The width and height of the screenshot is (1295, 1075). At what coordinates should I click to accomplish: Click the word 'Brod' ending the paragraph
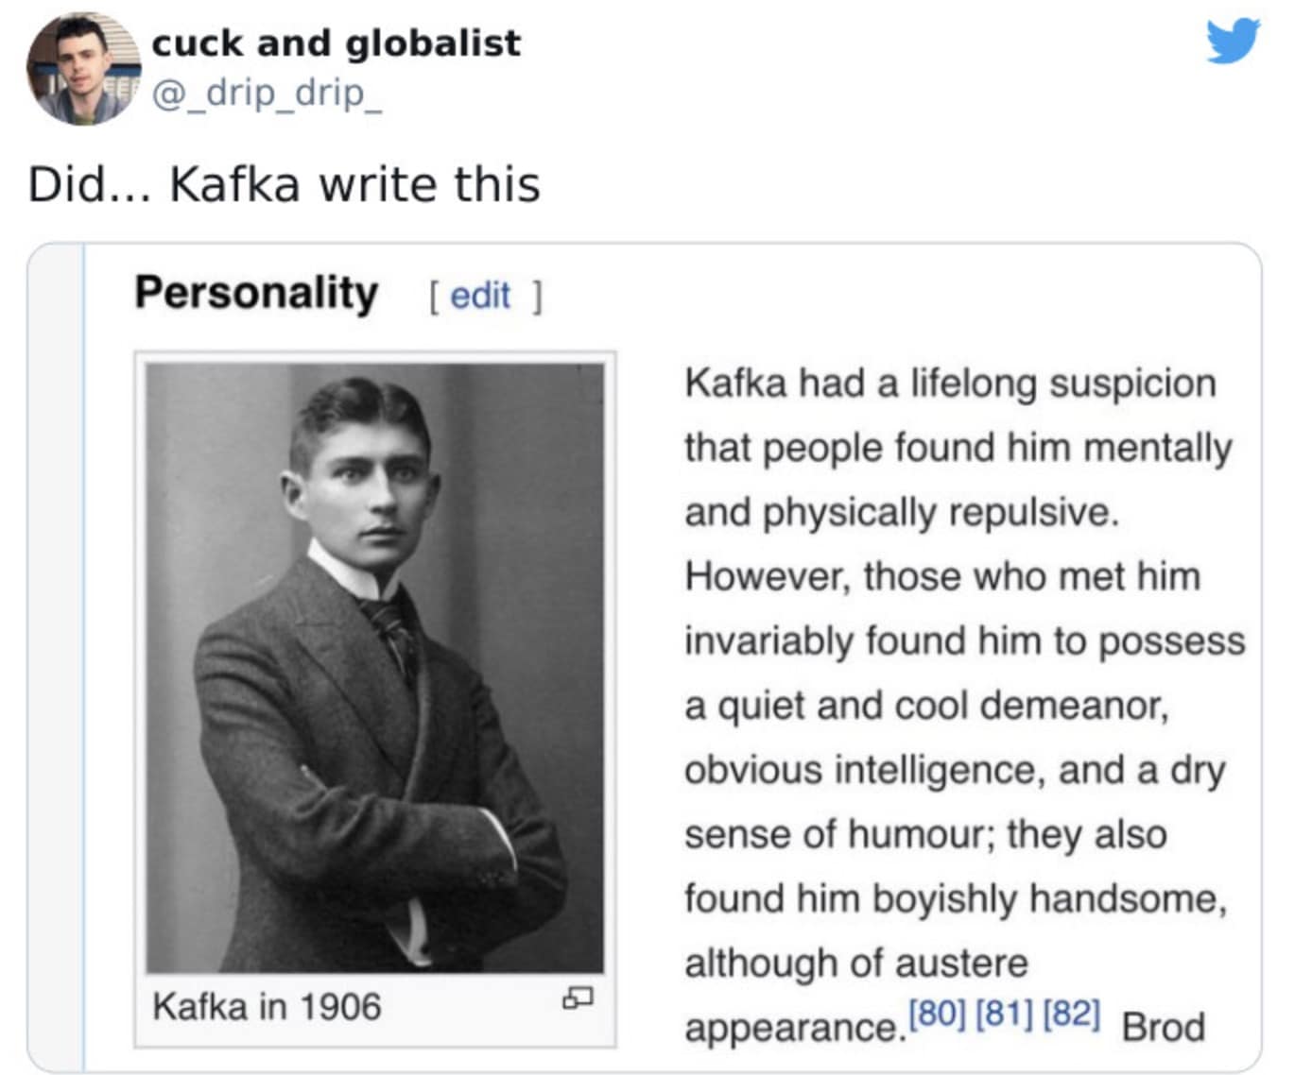pyautogui.click(x=1163, y=1027)
